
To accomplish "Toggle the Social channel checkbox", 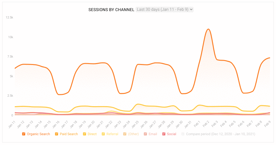I will [164, 134].
